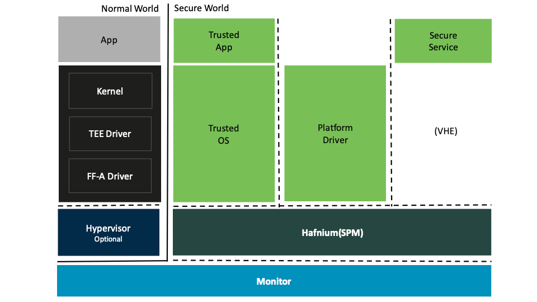537x302 pixels.
Task: Click the Normal World heading
Action: pos(130,8)
